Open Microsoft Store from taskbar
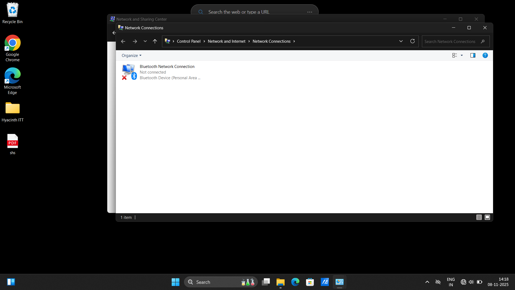Image resolution: width=515 pixels, height=290 pixels. [x=310, y=282]
